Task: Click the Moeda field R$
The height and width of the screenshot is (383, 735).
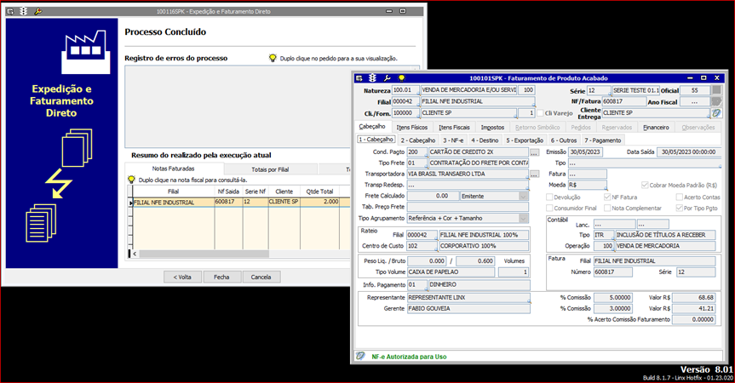Action: [x=588, y=185]
